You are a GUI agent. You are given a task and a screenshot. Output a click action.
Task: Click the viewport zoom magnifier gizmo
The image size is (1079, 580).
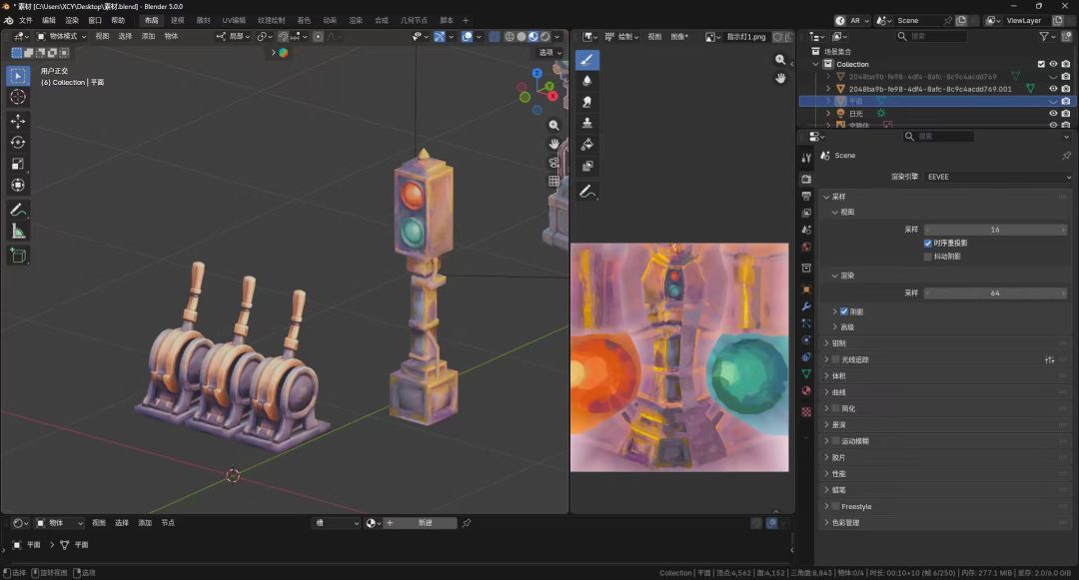point(553,125)
